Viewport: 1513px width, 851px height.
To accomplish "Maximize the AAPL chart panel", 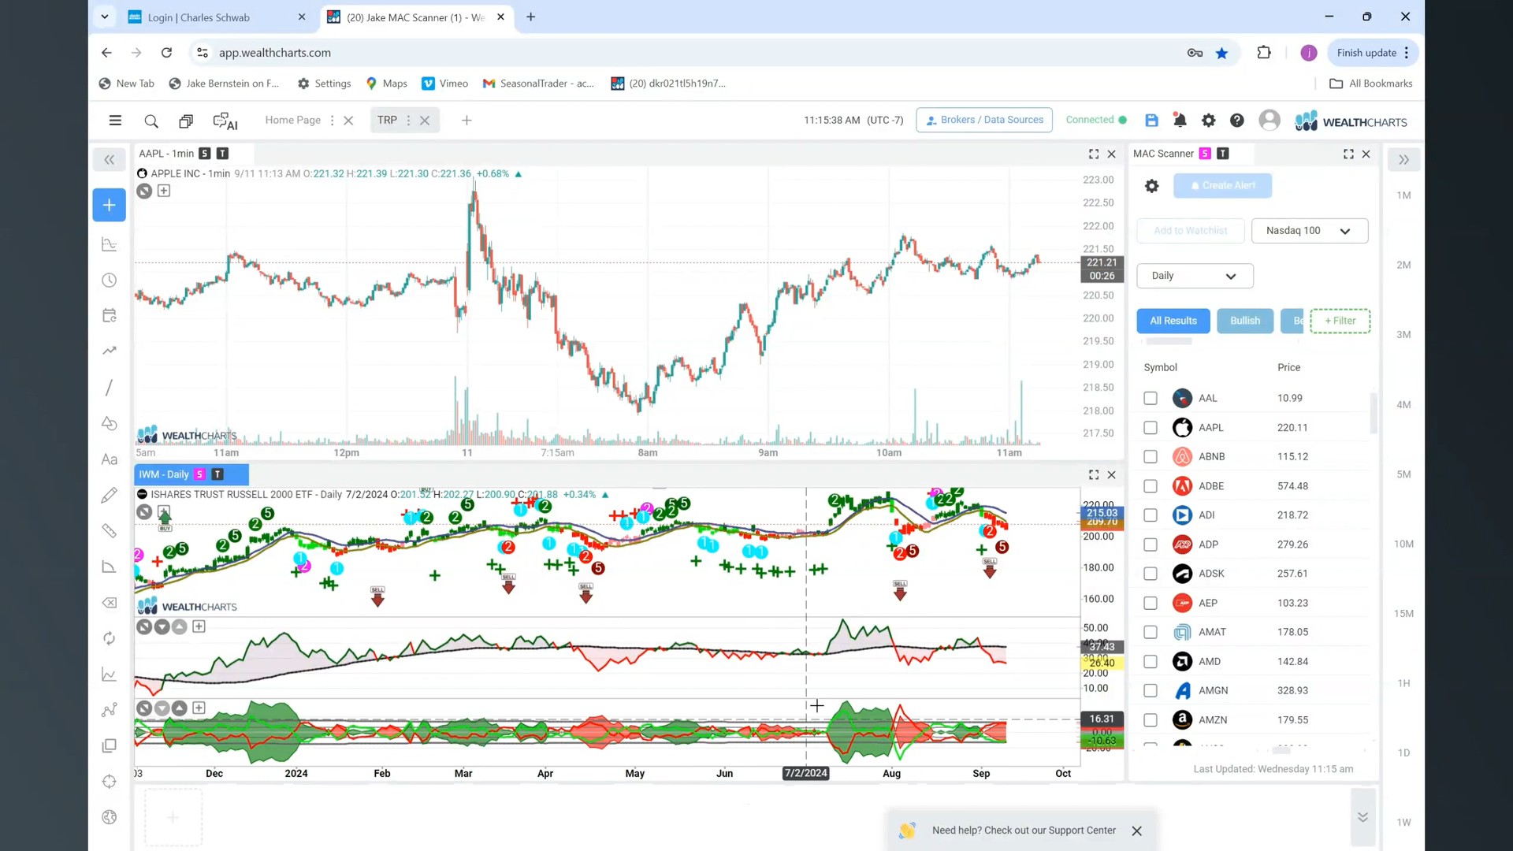I will (1094, 154).
